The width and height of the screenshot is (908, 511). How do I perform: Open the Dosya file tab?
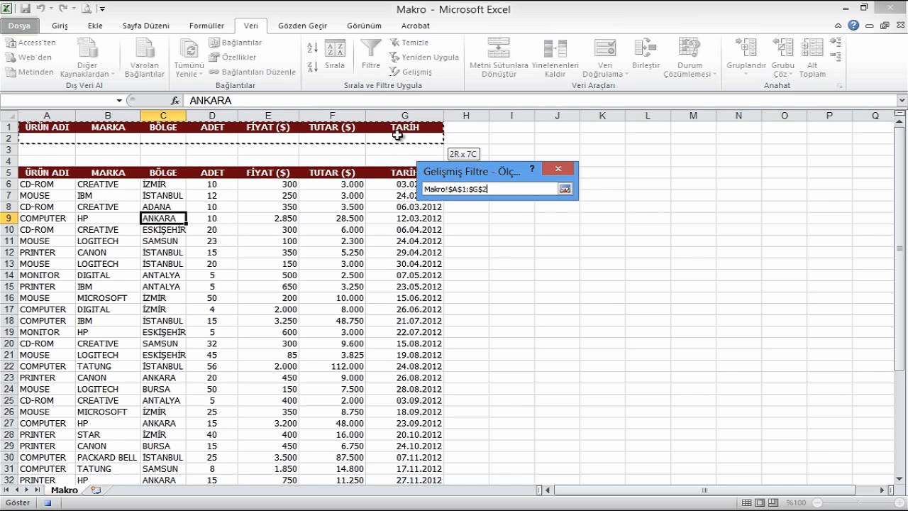(20, 26)
